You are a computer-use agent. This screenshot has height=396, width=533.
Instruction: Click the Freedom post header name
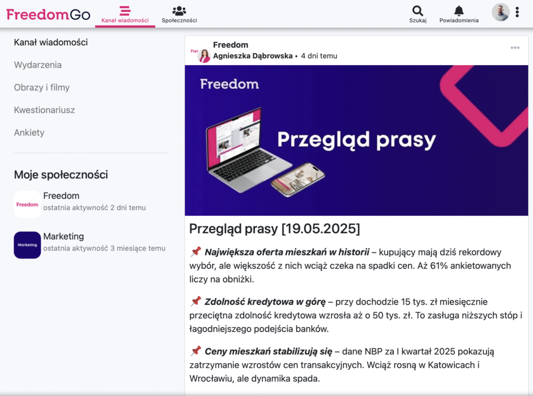[x=231, y=45]
